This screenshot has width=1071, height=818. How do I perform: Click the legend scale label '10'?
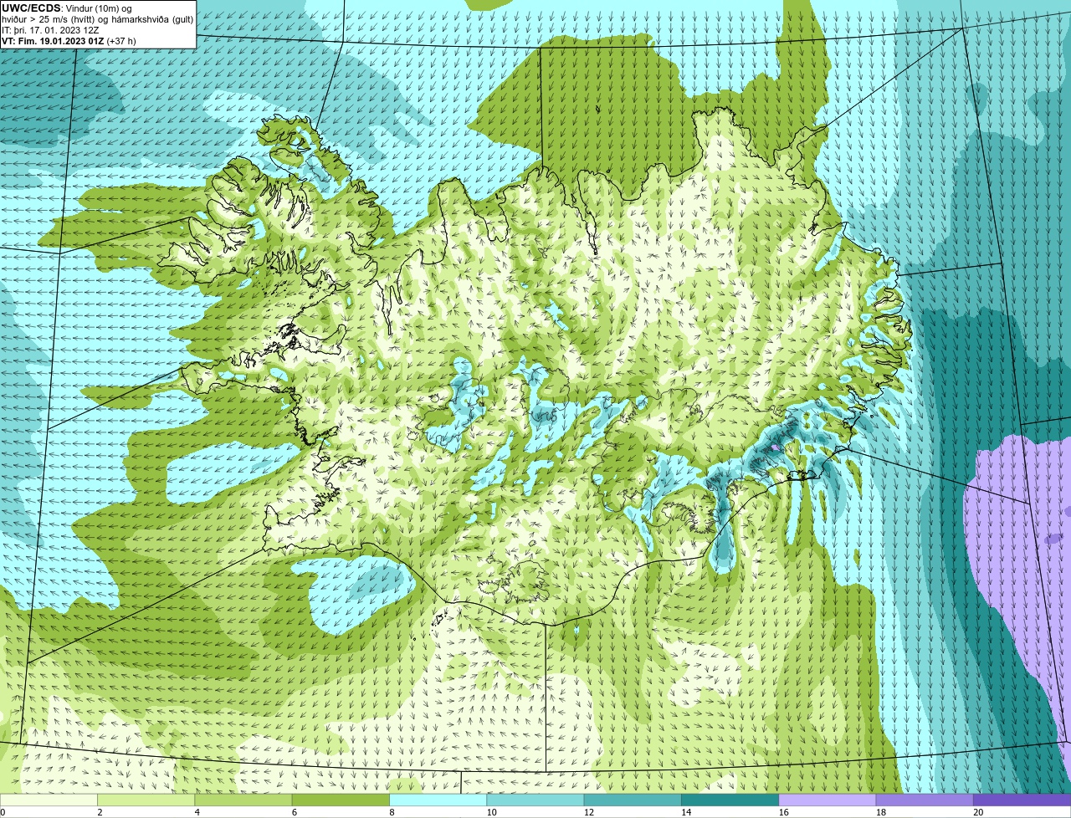[x=491, y=812]
